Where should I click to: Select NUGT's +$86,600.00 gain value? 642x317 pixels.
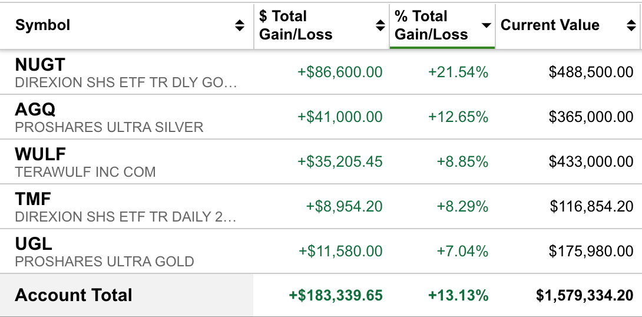340,72
